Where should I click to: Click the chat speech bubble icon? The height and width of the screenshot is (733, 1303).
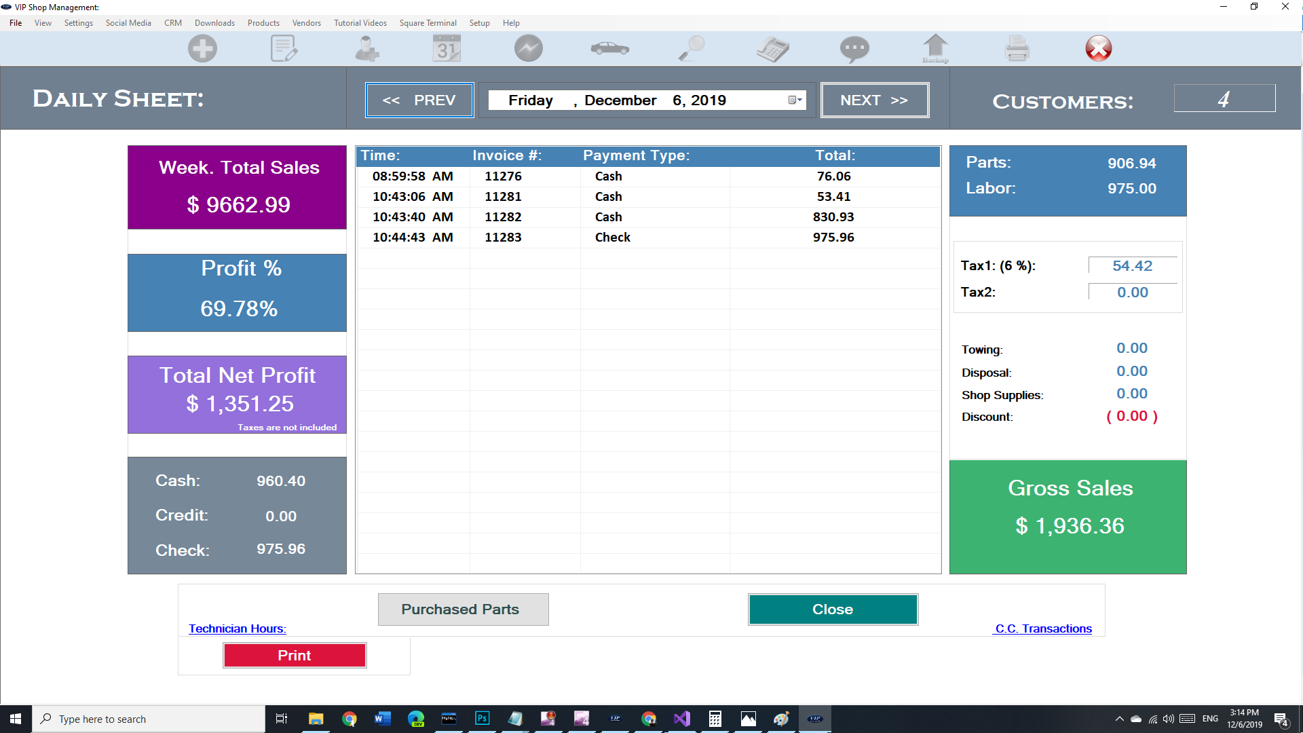(854, 49)
